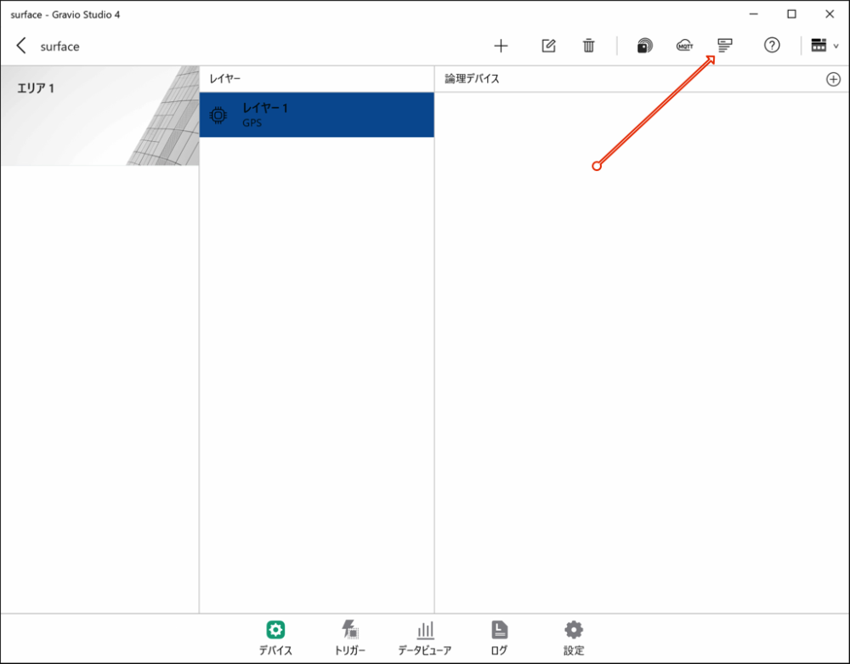Go back using the left chevron arrow
Image resolution: width=850 pixels, height=664 pixels.
[x=21, y=46]
